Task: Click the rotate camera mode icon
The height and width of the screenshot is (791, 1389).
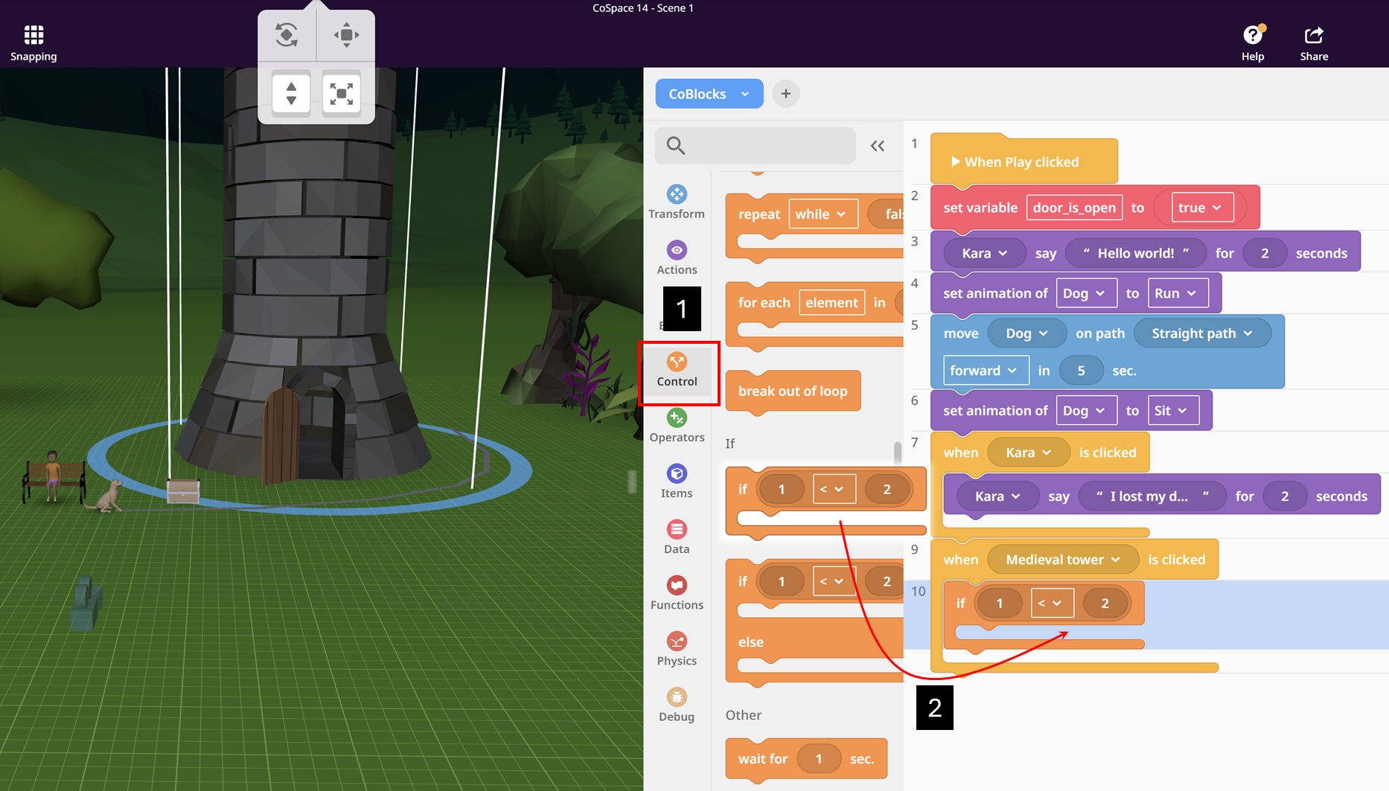Action: pyautogui.click(x=287, y=35)
